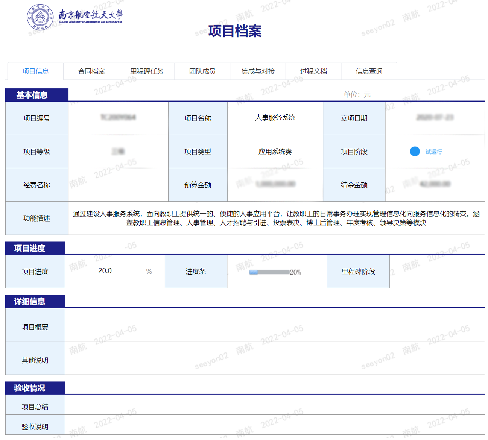Click the 项目编号 label cell
This screenshot has width=488, height=440.
click(37, 118)
